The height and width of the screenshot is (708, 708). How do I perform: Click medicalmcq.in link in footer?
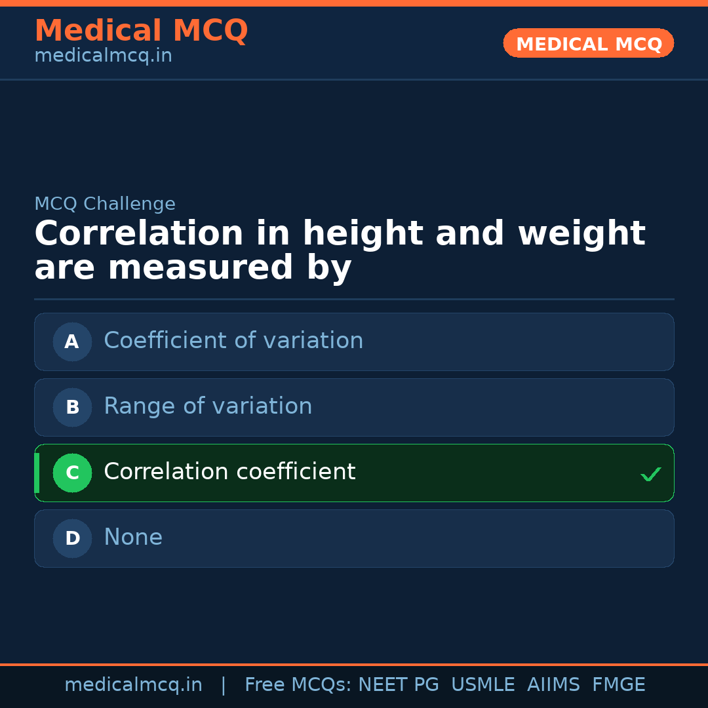(133, 685)
